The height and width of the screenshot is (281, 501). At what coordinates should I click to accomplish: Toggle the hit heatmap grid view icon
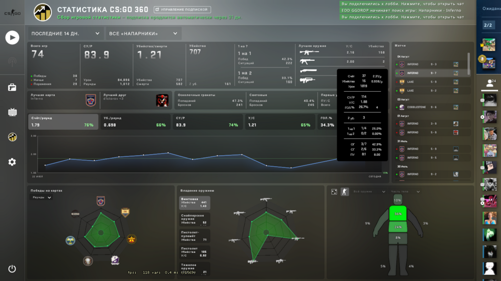point(334,191)
